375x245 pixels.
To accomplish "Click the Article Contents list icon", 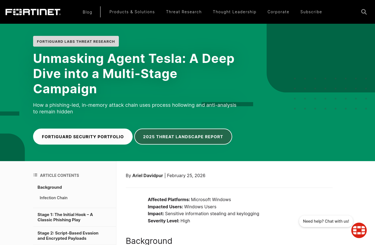I will (x=35, y=175).
